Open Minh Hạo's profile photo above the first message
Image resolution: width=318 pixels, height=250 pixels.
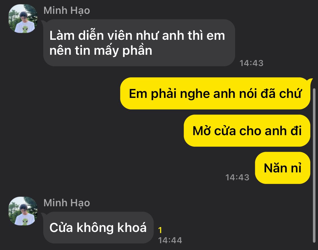23,19
